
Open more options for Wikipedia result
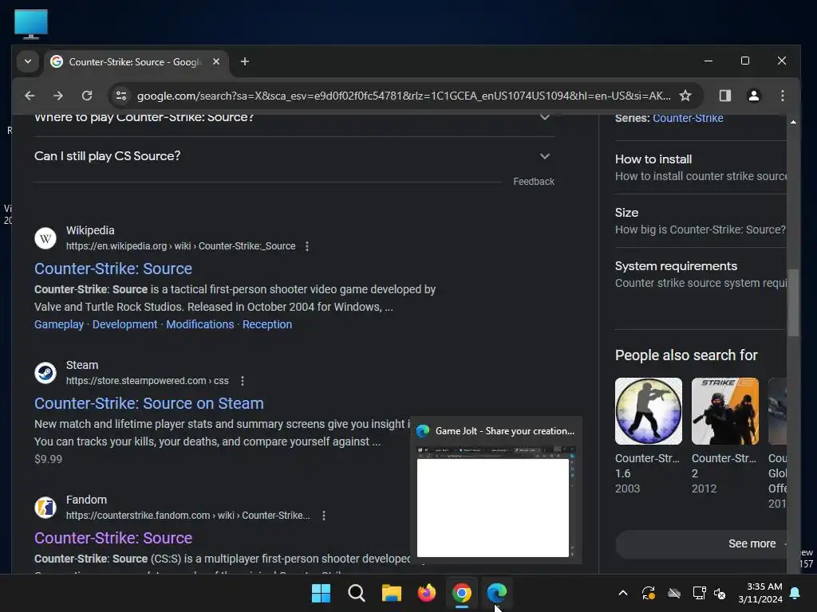click(307, 246)
